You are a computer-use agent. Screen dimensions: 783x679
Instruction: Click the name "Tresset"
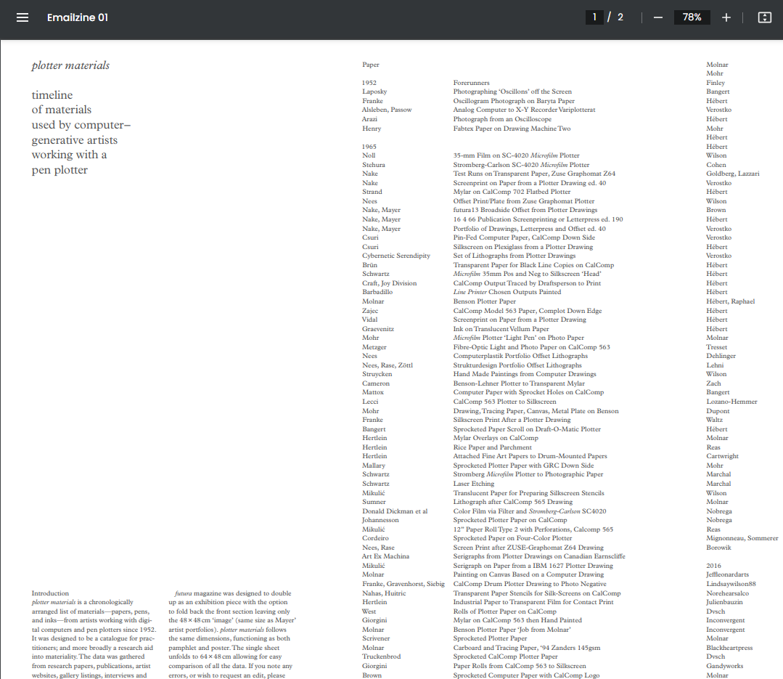(716, 346)
